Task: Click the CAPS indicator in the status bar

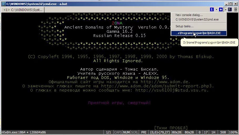Action: point(118,132)
